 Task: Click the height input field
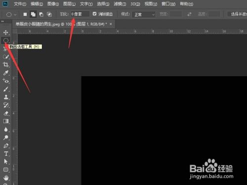tap(214, 14)
